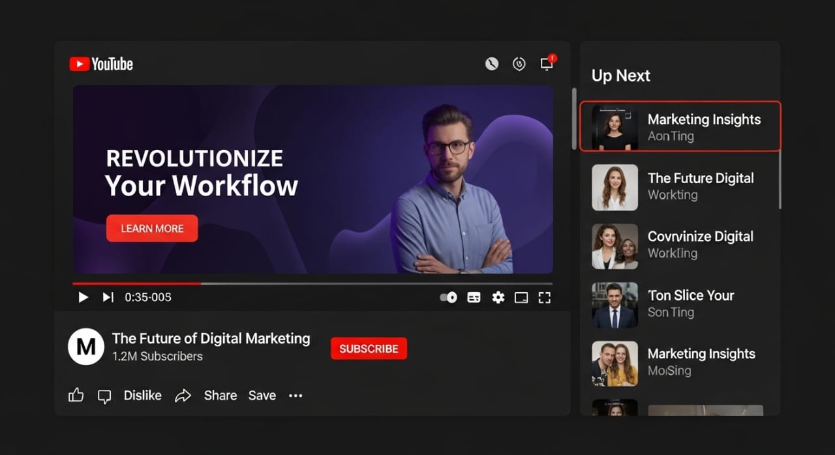Screen dimensions: 835x455
Task: Switch to theater mode view
Action: tap(521, 297)
